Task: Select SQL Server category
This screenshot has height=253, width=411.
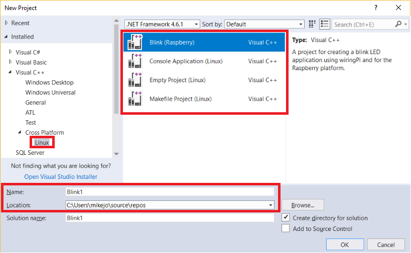Action: [x=30, y=152]
